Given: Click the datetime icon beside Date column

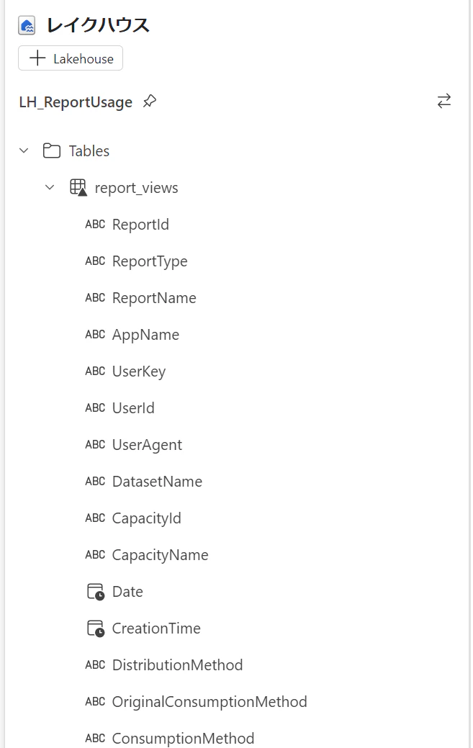Looking at the screenshot, I should pyautogui.click(x=95, y=592).
